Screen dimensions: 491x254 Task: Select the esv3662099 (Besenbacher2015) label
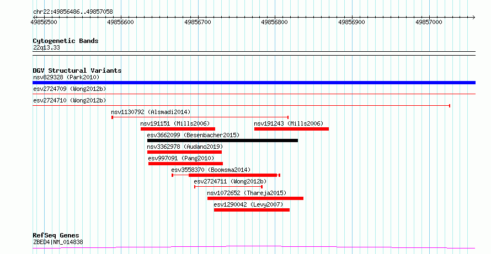tap(193, 135)
